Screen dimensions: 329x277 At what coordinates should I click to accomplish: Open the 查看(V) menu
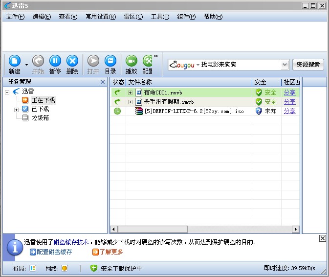click(x=68, y=16)
